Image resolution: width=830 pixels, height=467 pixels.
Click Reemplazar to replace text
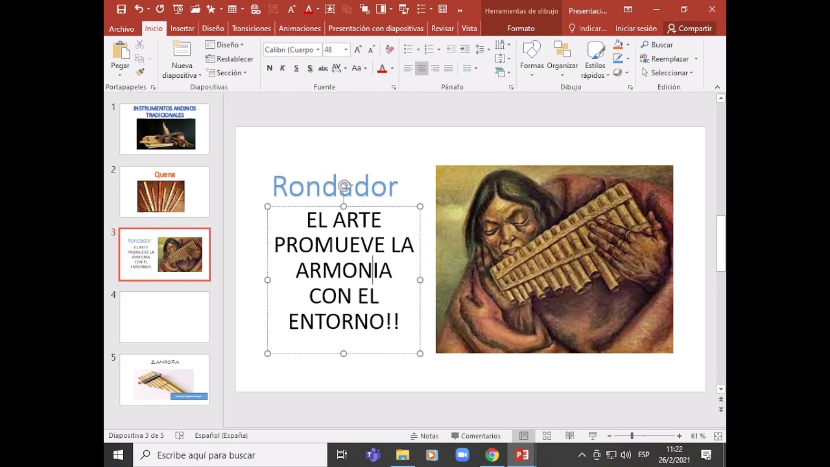coord(665,59)
